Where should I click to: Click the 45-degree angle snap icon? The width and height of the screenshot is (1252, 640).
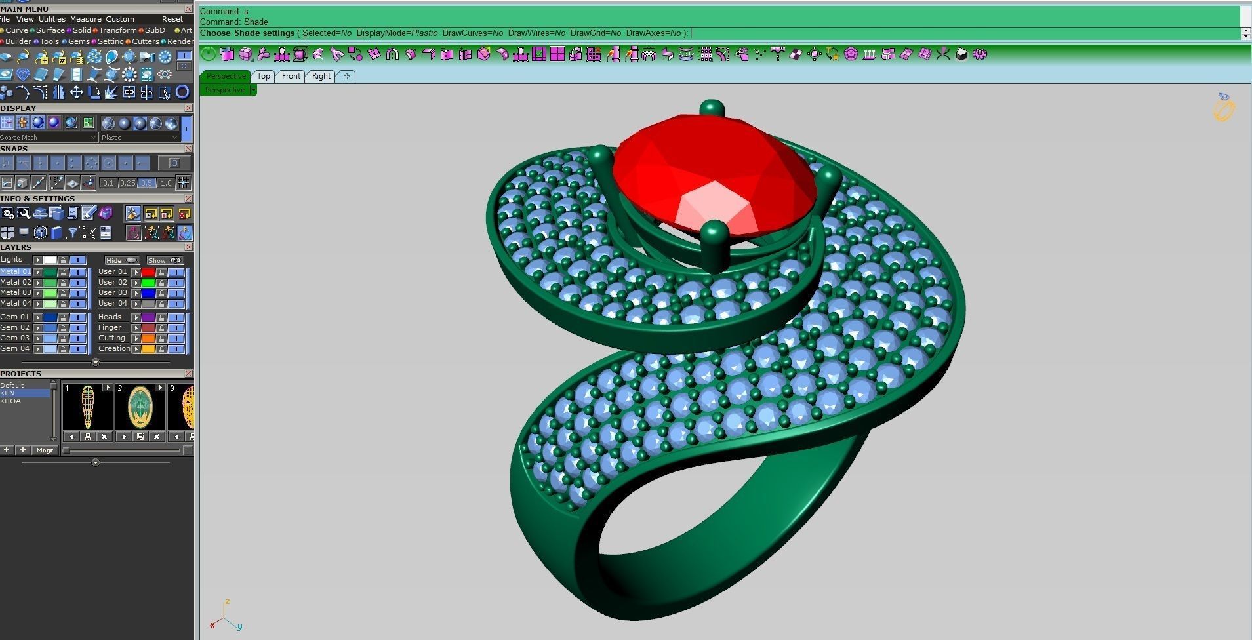(x=56, y=183)
